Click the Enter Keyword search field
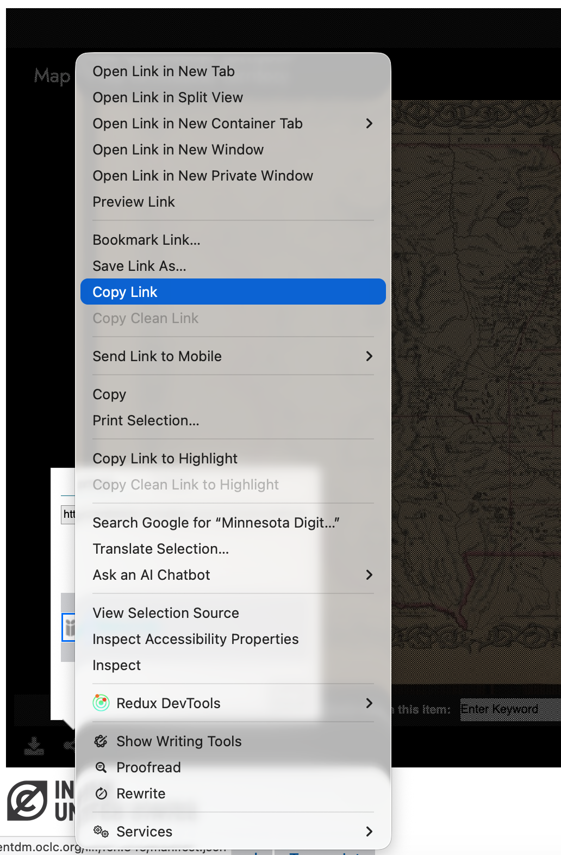Viewport: 561px width, 855px height. (x=510, y=709)
